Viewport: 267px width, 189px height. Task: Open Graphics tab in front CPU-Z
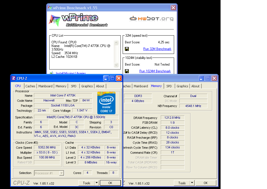(x=87, y=86)
